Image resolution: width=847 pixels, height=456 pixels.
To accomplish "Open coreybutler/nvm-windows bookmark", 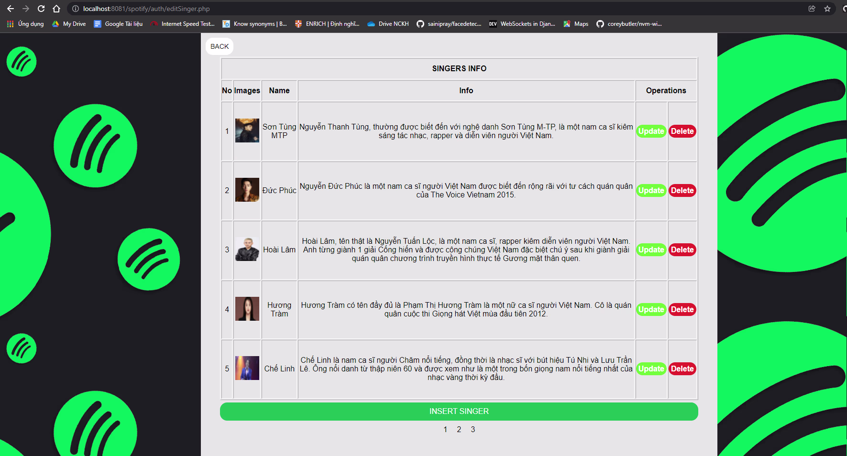I will (x=629, y=24).
